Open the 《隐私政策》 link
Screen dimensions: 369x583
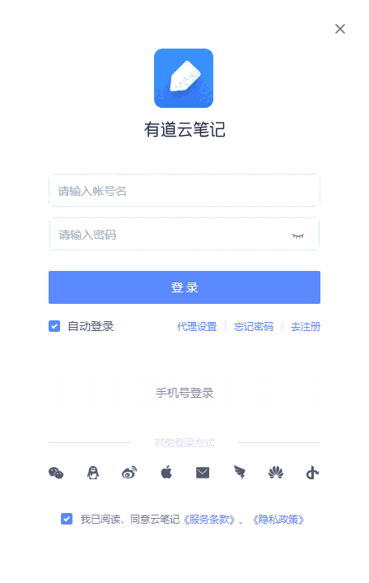[x=278, y=519]
